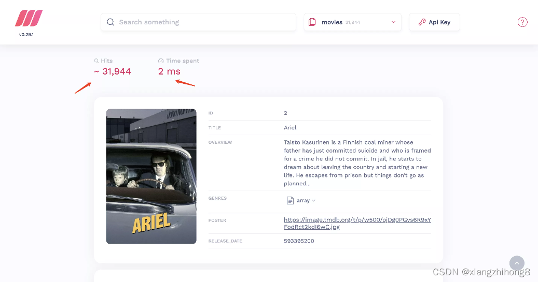Click the overview text about Taisto Kasurinen

coord(357,163)
